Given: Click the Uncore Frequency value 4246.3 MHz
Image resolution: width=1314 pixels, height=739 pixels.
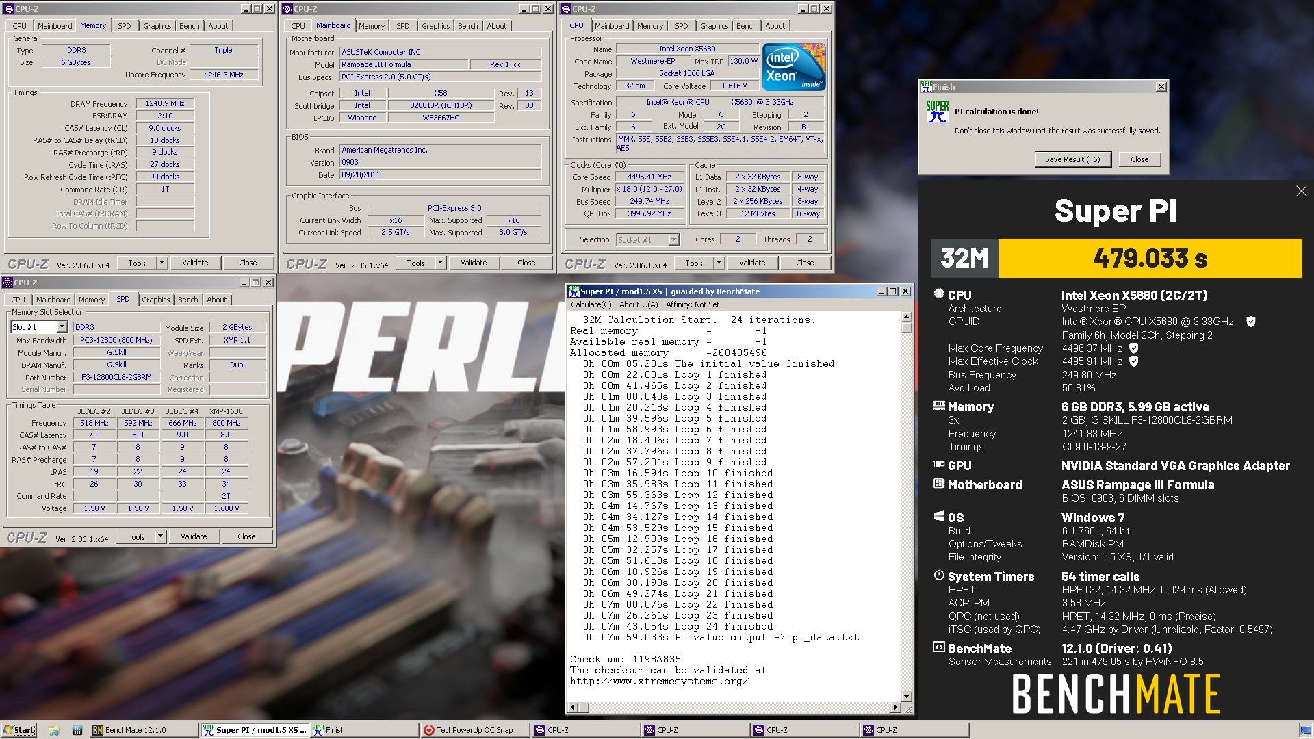Looking at the screenshot, I should tap(224, 75).
